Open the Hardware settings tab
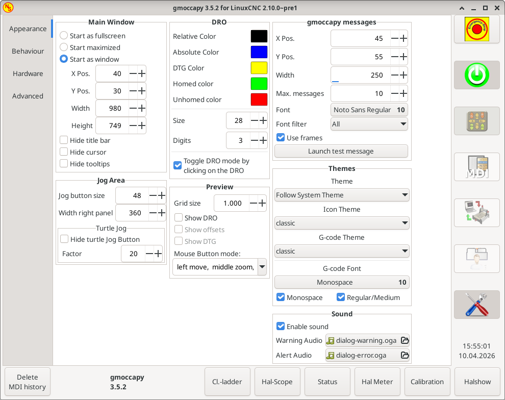505x400 pixels. coord(27,73)
